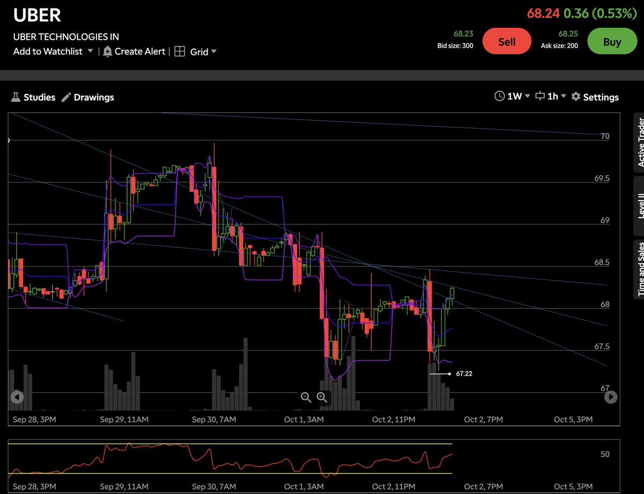
Task: Click the Sep 29, 11AM main chart axis label
Action: tap(124, 419)
